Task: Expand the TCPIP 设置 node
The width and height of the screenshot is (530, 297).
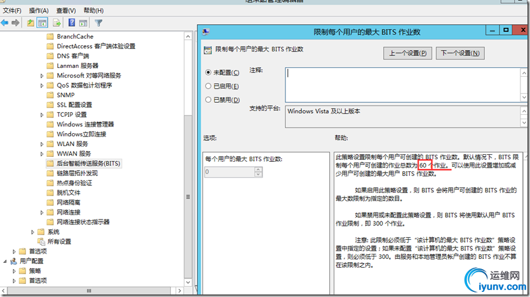Action: click(41, 115)
